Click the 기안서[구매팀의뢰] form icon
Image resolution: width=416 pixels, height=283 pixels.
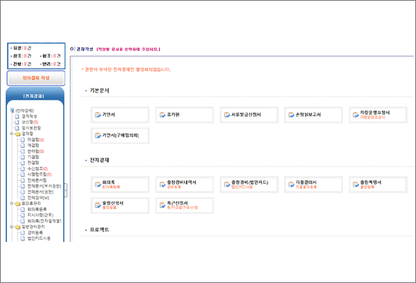coord(98,136)
